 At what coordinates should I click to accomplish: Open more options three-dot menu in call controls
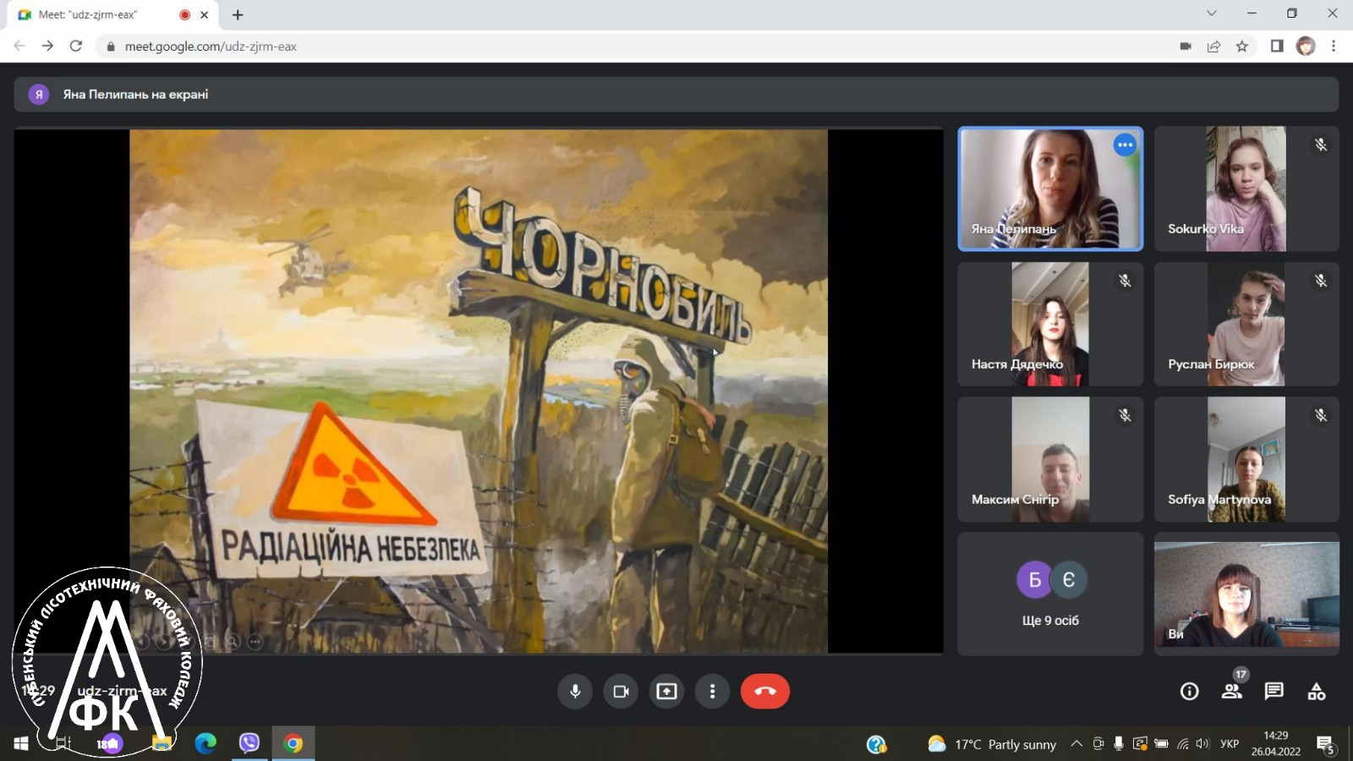click(x=712, y=692)
